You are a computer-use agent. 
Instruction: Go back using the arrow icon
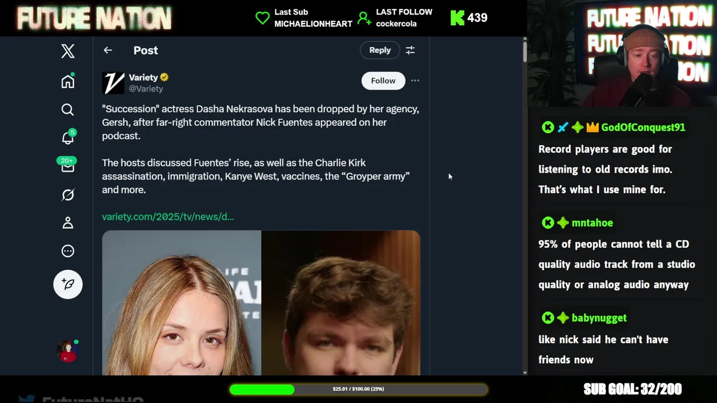[108, 50]
